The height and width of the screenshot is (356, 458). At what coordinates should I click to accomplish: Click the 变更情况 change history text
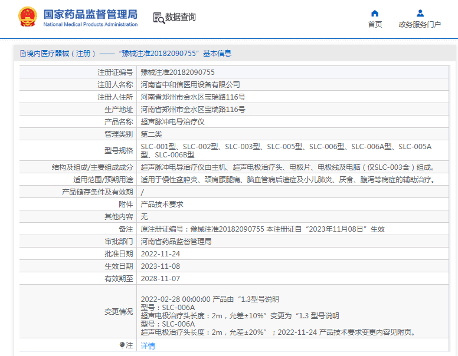pos(278,316)
